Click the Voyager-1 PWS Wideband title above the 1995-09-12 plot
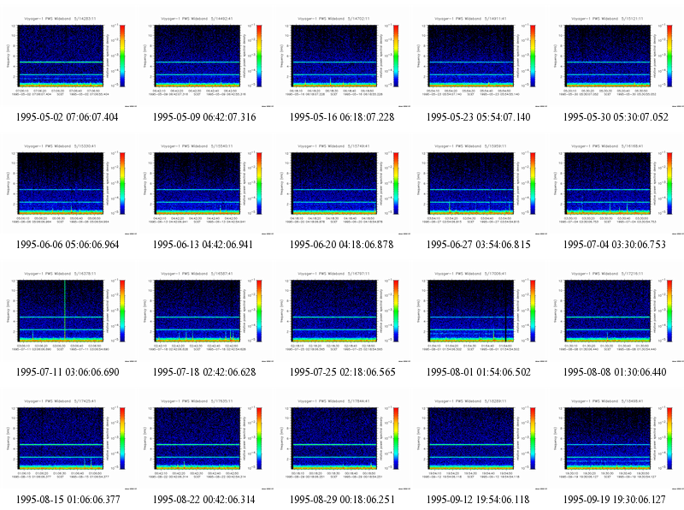The image size is (684, 510). click(470, 401)
